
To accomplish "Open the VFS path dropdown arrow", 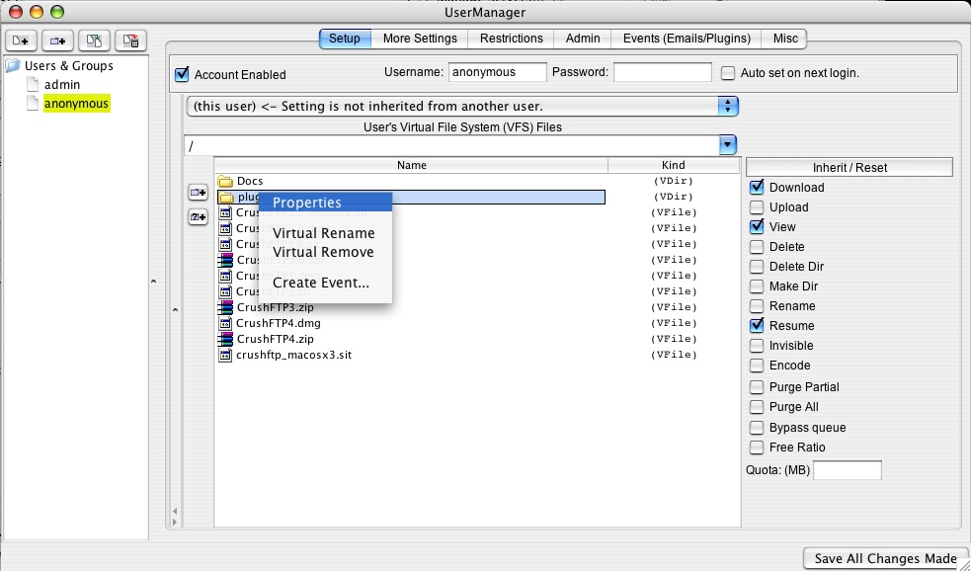I will pos(728,145).
